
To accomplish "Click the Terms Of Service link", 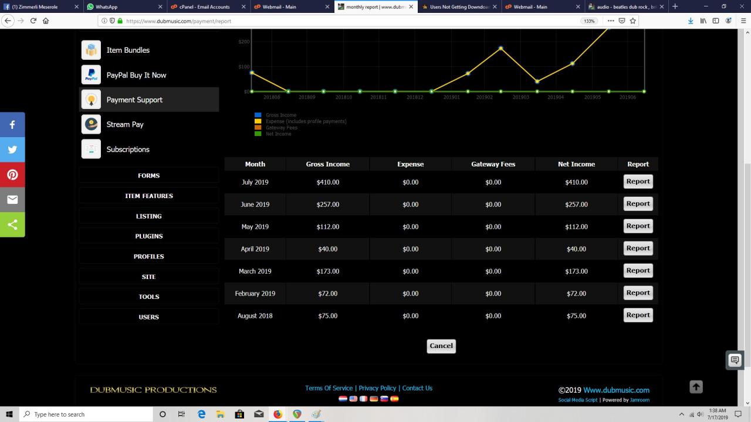I will 329,388.
